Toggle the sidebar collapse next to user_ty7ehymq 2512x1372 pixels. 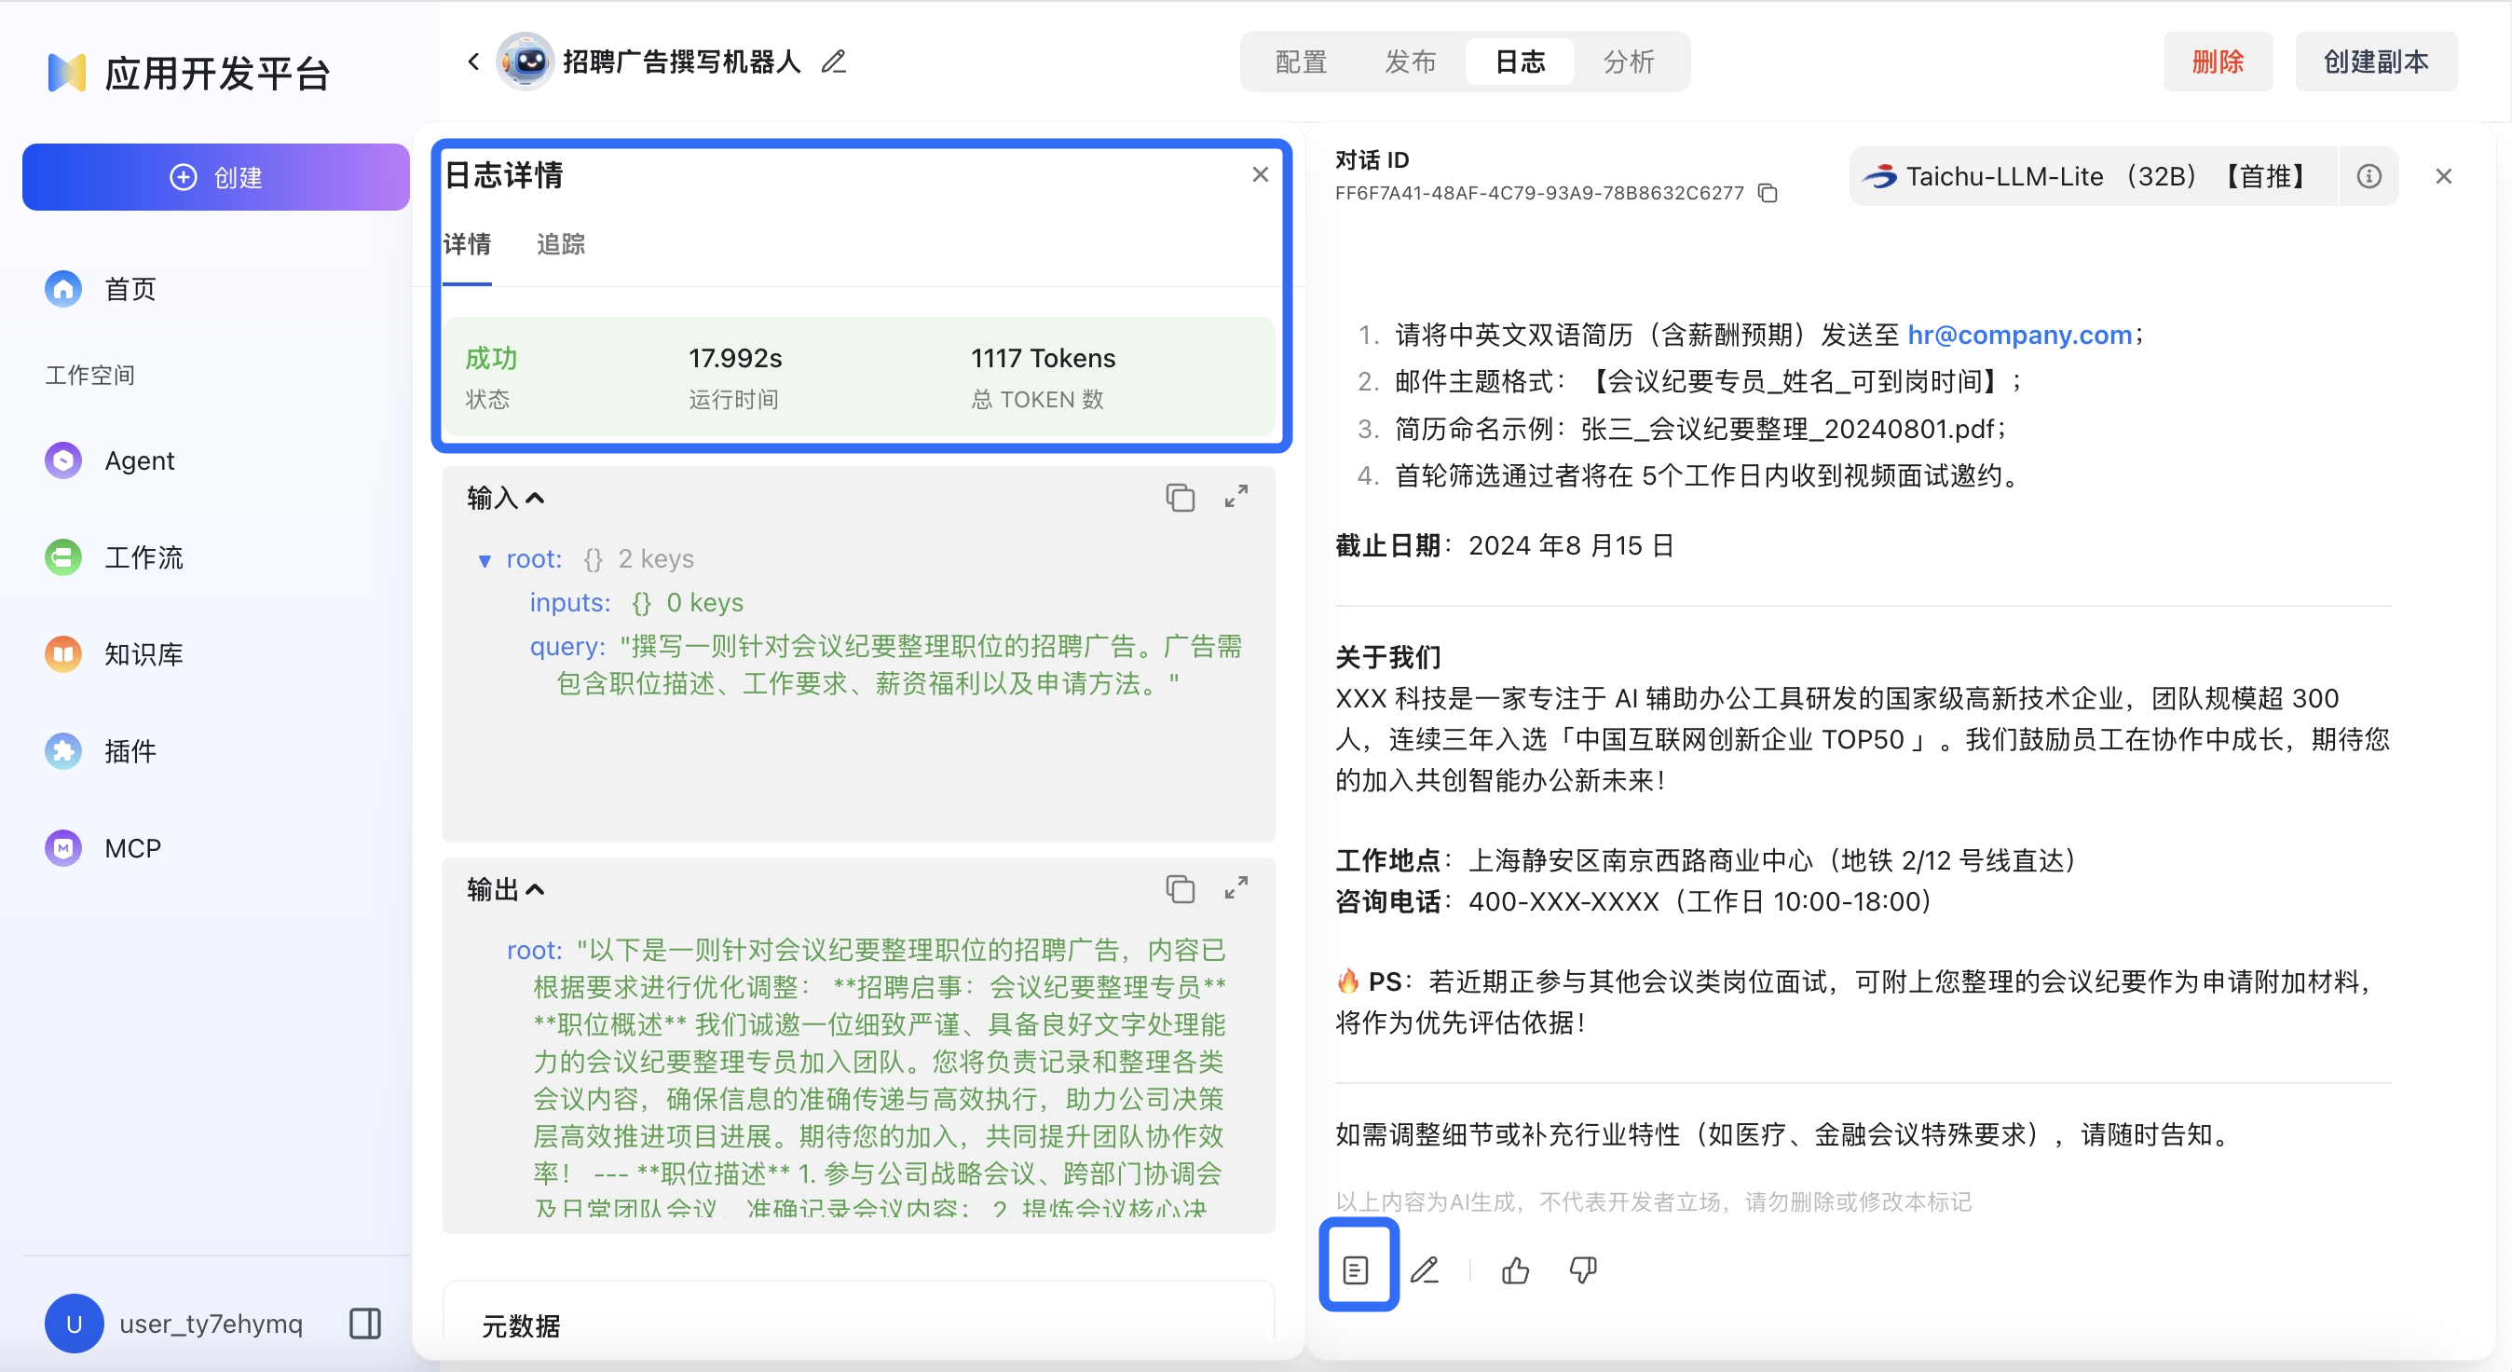pos(364,1324)
